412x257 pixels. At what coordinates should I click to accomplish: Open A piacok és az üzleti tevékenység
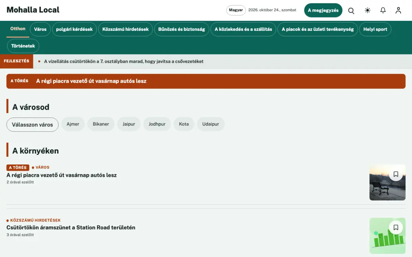[318, 29]
